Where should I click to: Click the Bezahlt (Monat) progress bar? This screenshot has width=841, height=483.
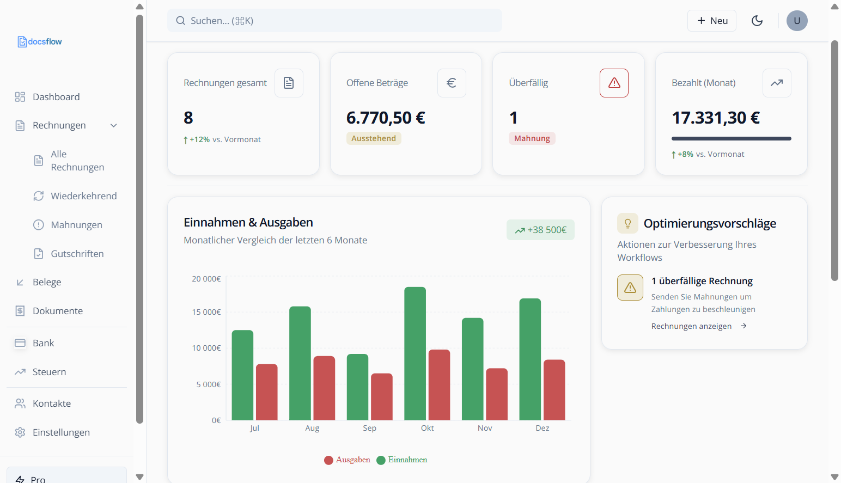pos(731,139)
